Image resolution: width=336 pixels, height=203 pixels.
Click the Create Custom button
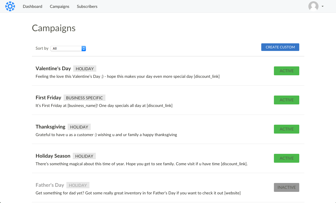pos(280,47)
